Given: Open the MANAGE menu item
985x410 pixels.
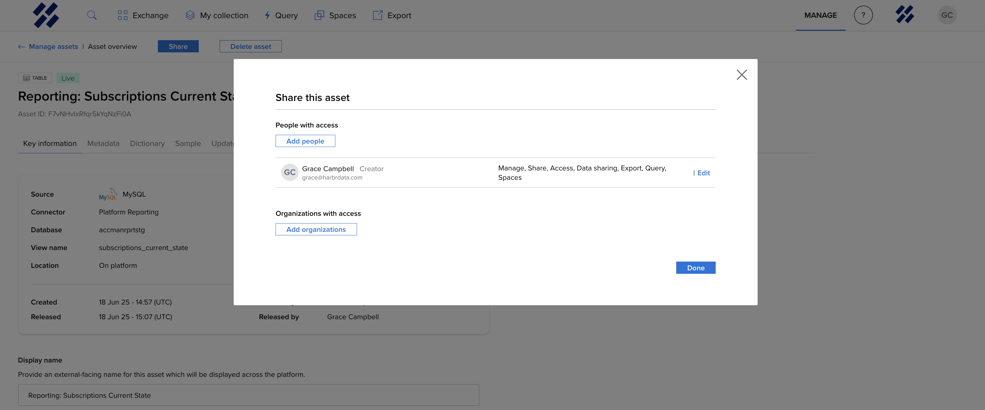Looking at the screenshot, I should click(820, 15).
